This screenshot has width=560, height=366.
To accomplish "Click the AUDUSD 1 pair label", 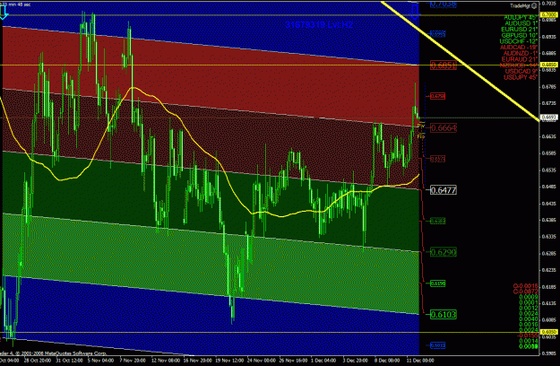I will tap(521, 23).
